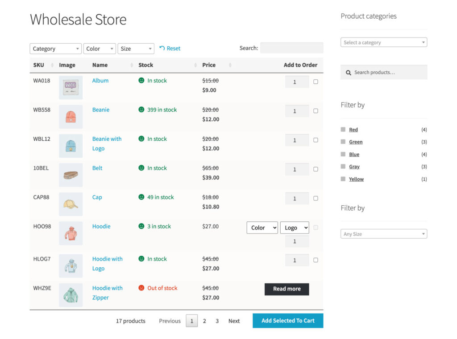Expand the Select a category dropdown

pos(384,42)
